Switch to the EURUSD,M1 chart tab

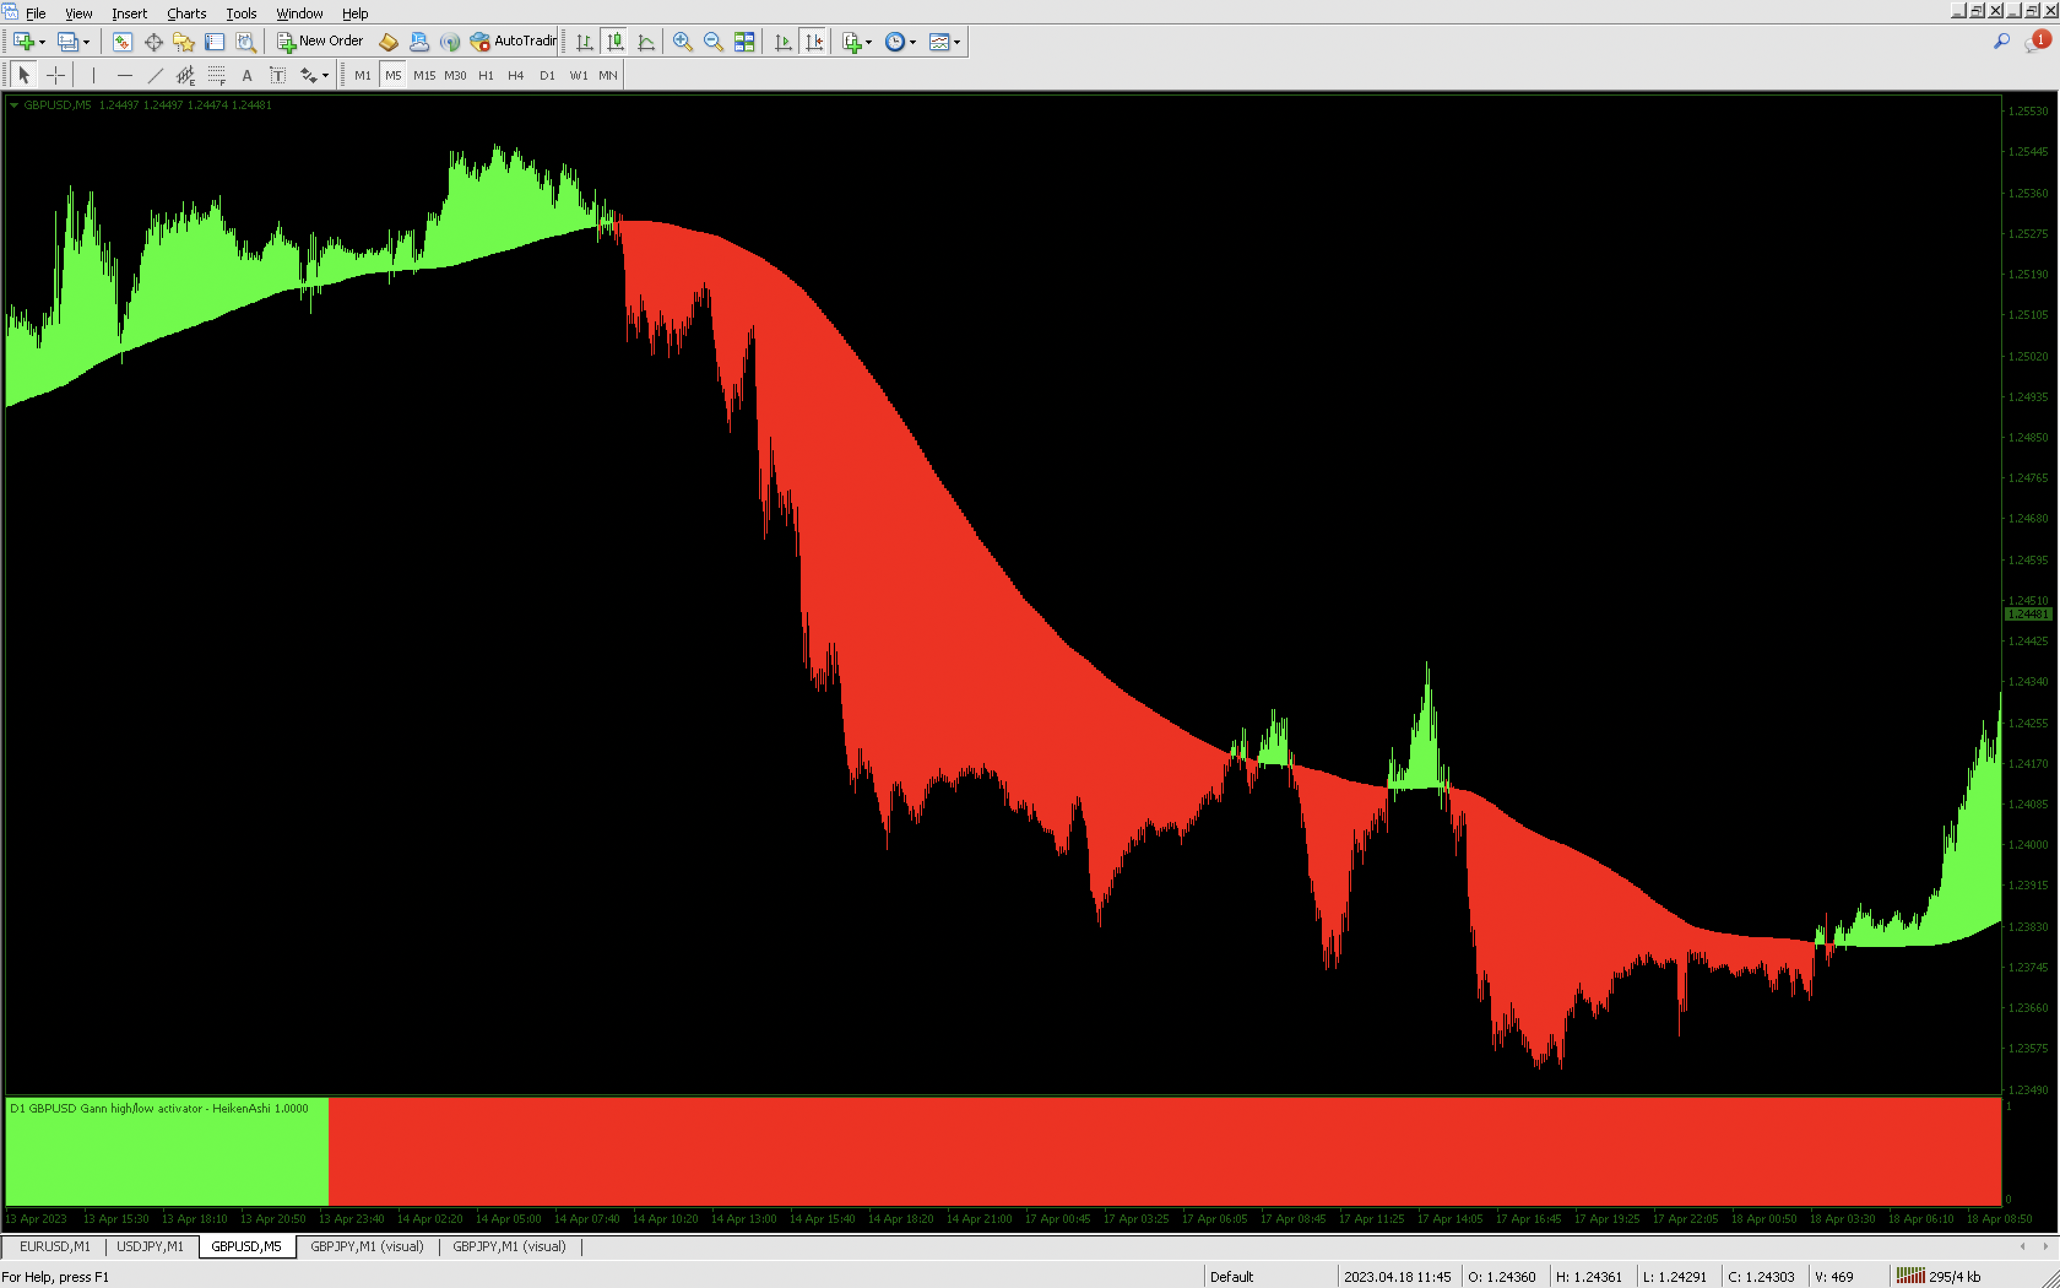pyautogui.click(x=55, y=1246)
